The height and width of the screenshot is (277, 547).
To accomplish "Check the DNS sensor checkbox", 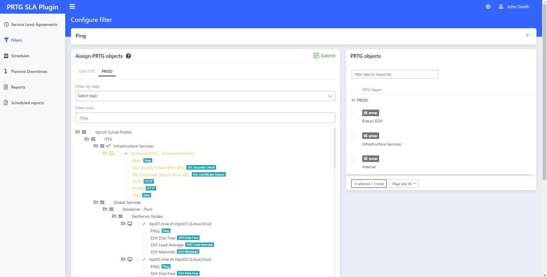I will coord(127,196).
